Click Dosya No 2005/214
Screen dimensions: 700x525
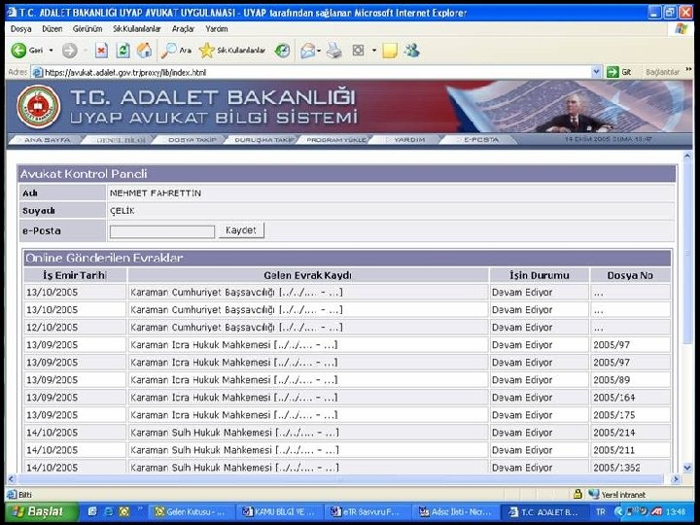[x=613, y=433]
